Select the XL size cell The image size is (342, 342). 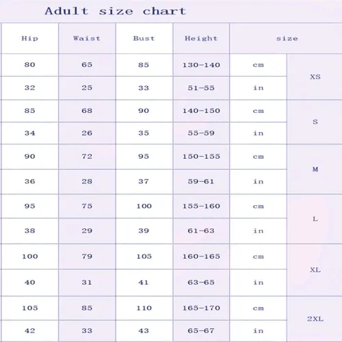(x=315, y=270)
